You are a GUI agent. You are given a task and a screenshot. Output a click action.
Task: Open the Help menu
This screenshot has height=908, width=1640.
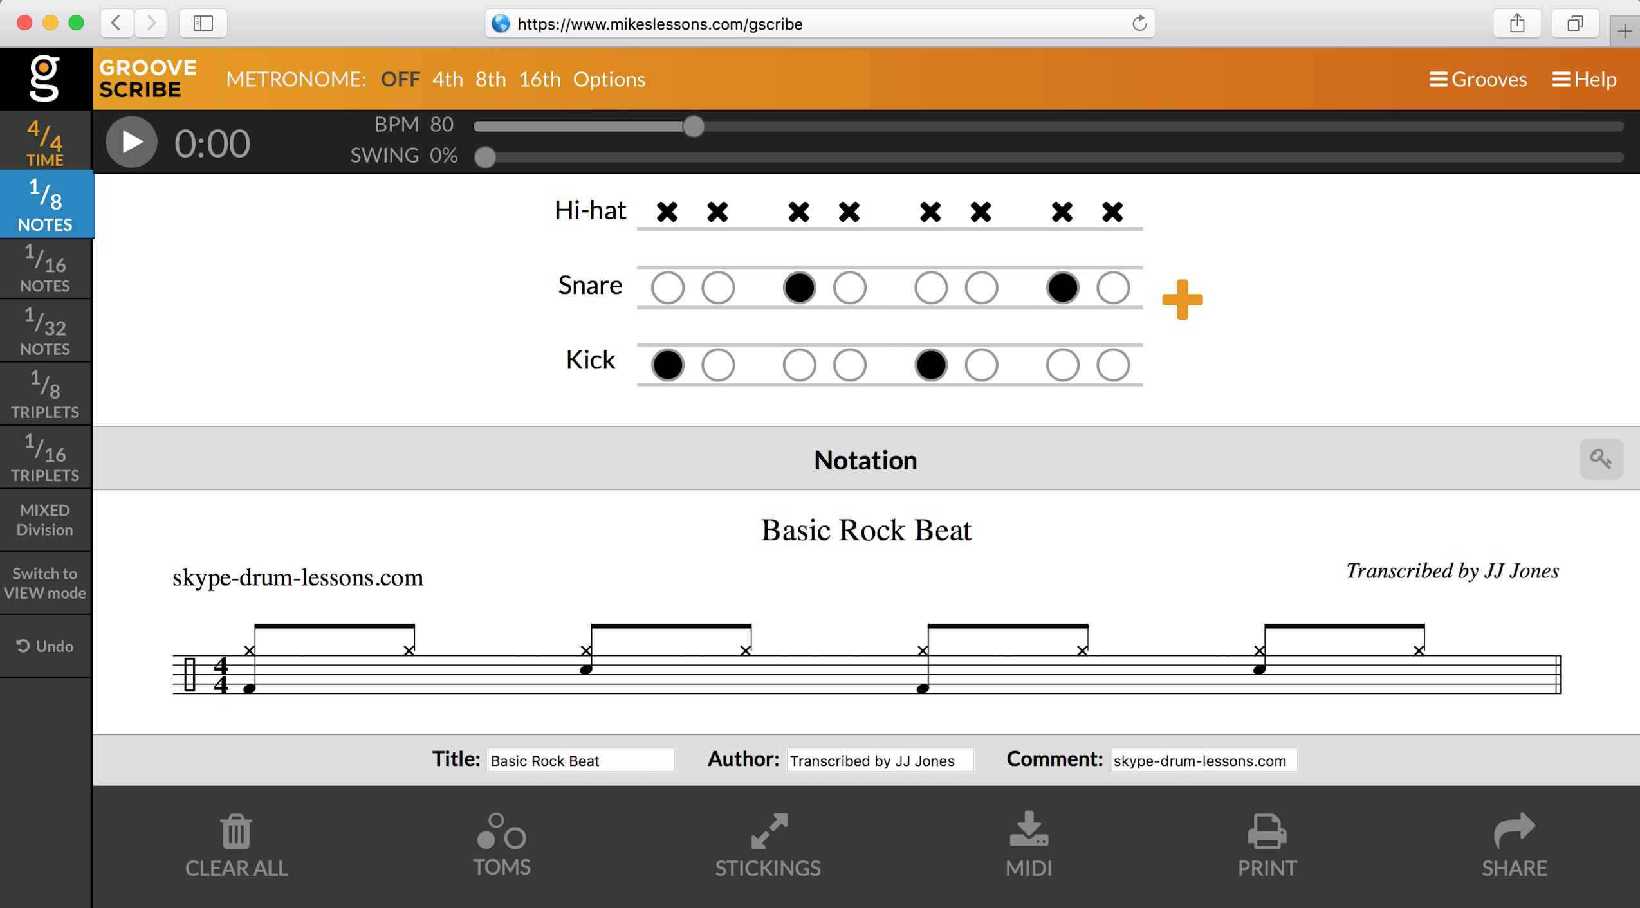[1584, 79]
